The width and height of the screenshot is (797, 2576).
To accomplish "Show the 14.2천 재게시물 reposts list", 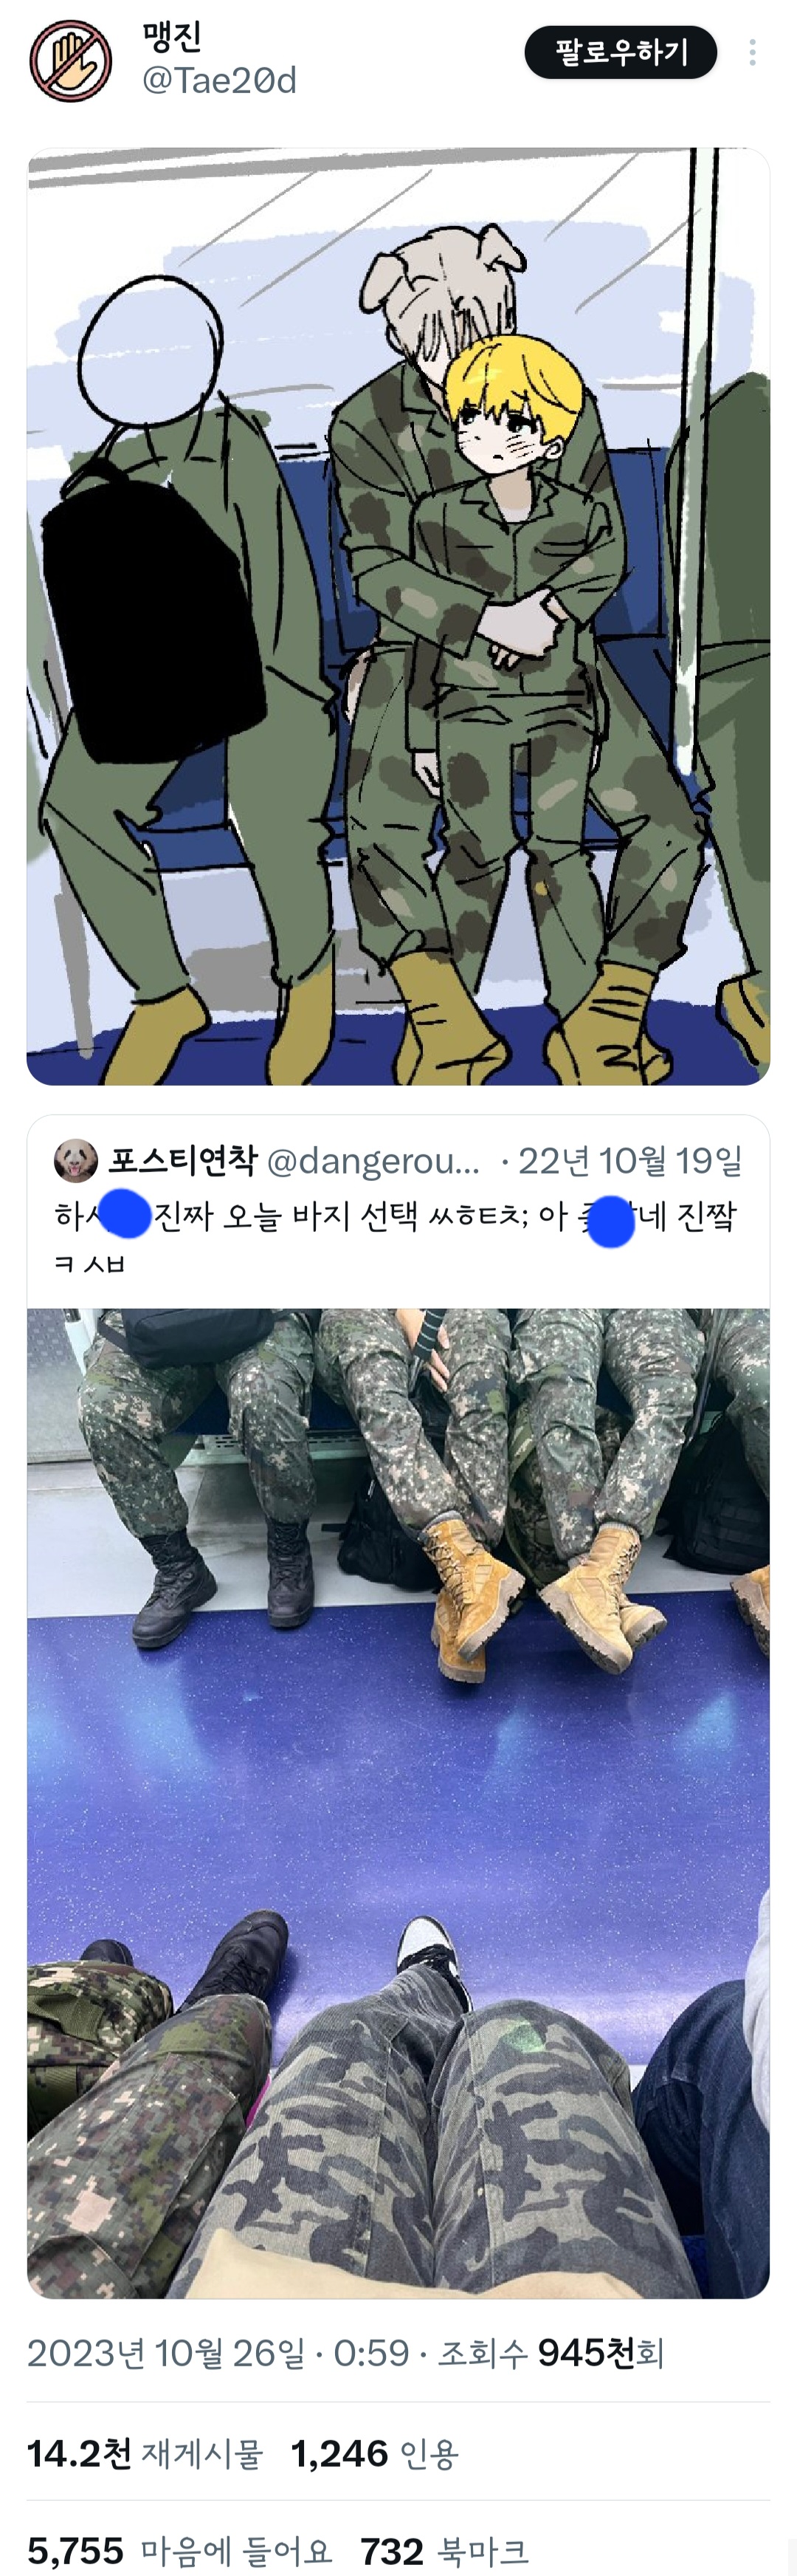I will pyautogui.click(x=145, y=2453).
